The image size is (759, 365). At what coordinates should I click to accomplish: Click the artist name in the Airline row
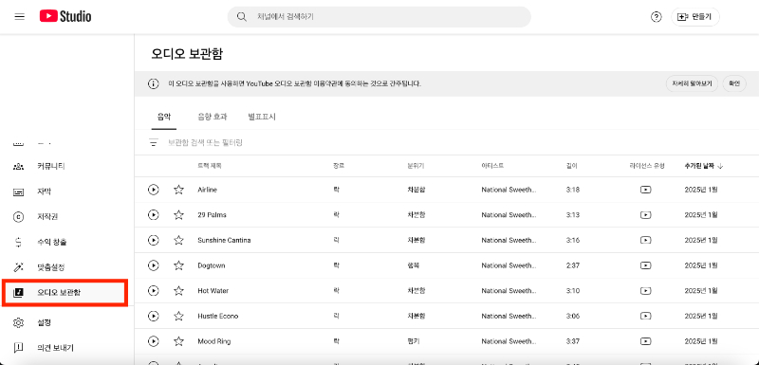click(x=509, y=190)
